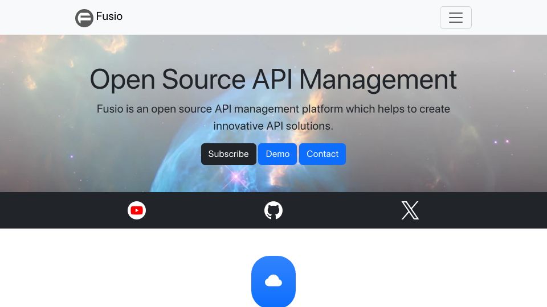This screenshot has height=307, width=547.
Task: Open the Fusio brand name link
Action: (109, 16)
